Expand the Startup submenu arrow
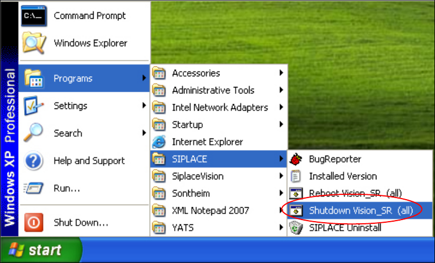Viewport: 435px width, 263px height. (281, 125)
